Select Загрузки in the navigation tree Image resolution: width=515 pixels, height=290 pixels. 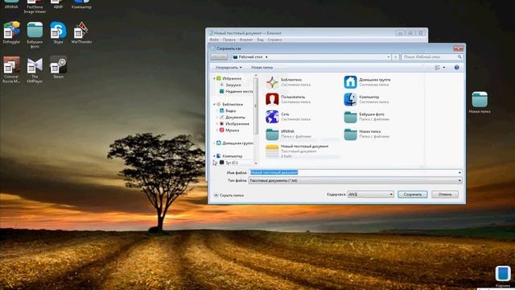pyautogui.click(x=233, y=85)
